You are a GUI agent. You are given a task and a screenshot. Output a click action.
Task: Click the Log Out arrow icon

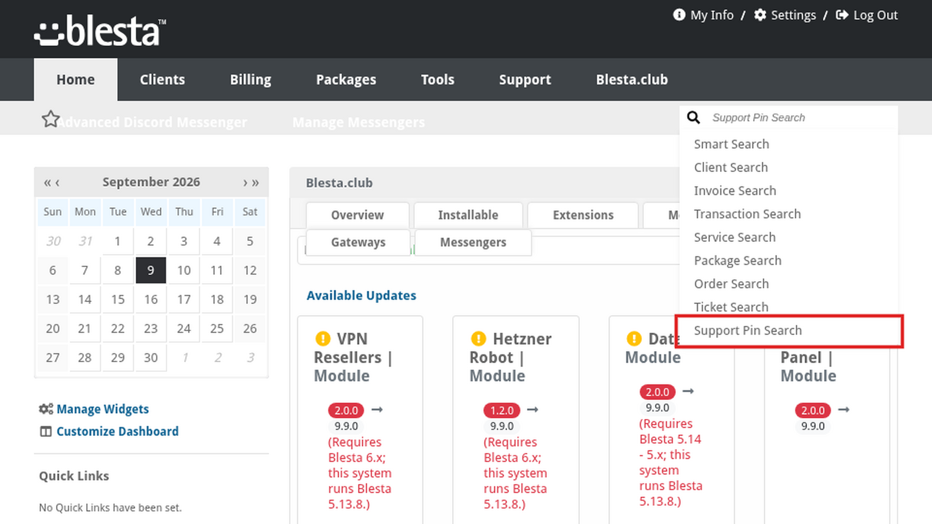(842, 15)
